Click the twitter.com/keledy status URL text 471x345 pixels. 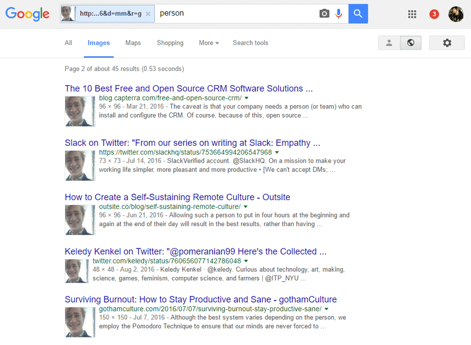(x=167, y=261)
